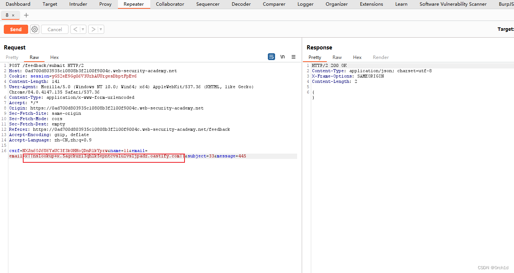Expand the forward history dropdown arrow
The image size is (514, 273).
click(x=101, y=29)
